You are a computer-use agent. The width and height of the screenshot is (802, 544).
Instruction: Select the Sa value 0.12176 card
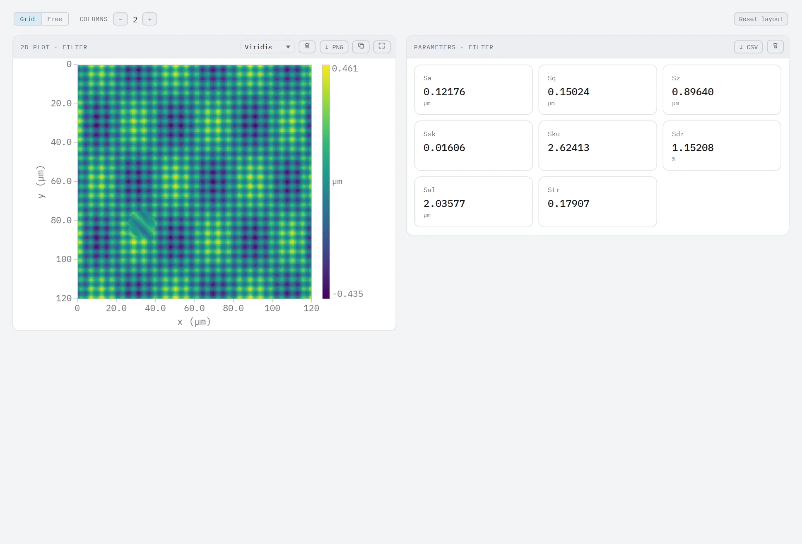473,89
